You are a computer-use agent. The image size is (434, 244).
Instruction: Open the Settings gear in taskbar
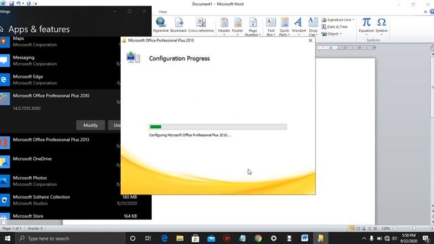tap(273, 238)
